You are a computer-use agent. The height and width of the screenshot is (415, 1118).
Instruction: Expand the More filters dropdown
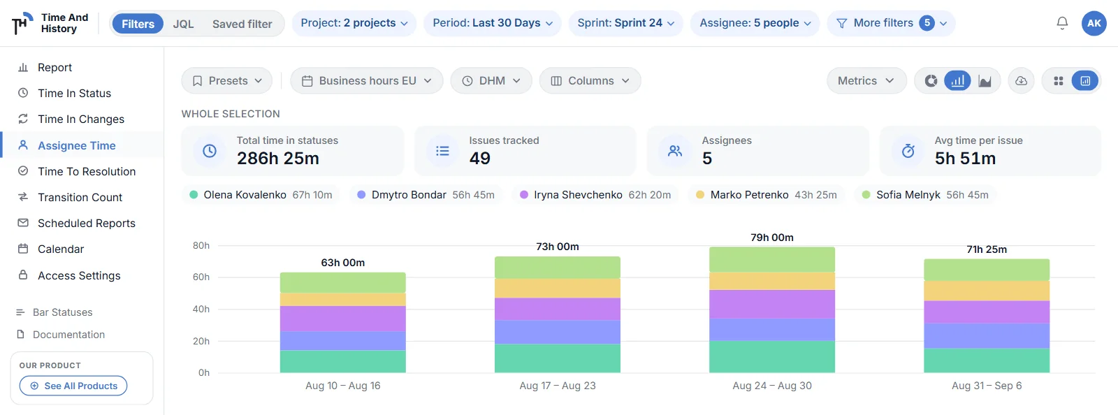pyautogui.click(x=892, y=23)
